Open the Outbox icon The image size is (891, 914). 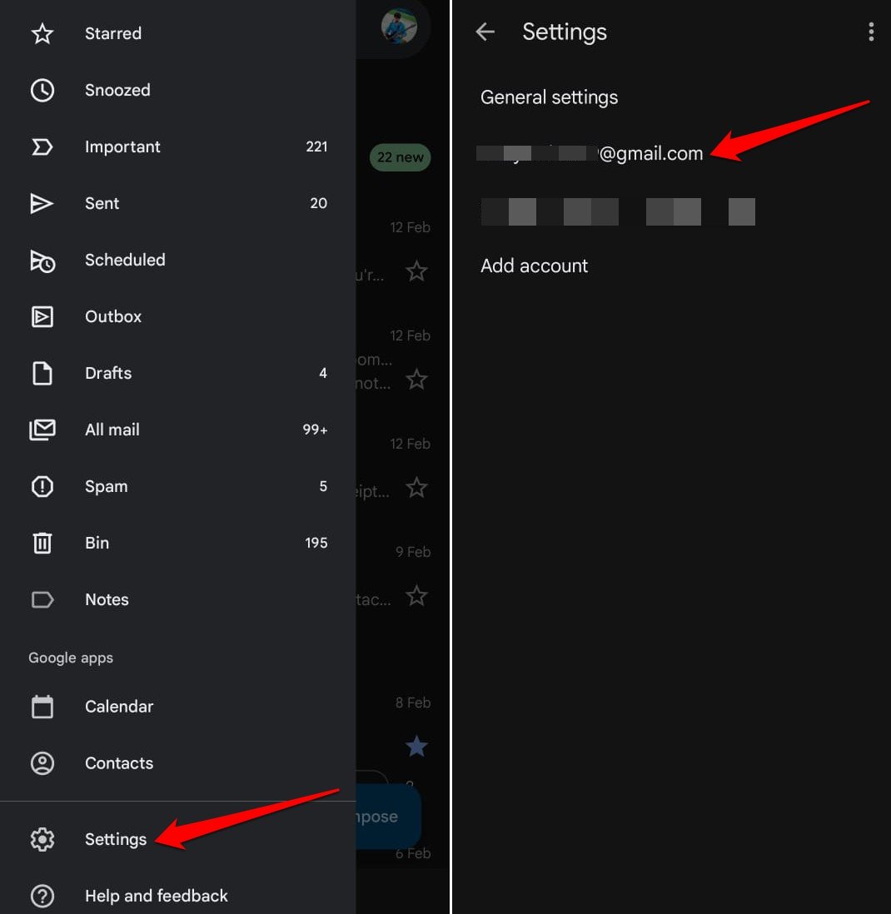[x=42, y=316]
